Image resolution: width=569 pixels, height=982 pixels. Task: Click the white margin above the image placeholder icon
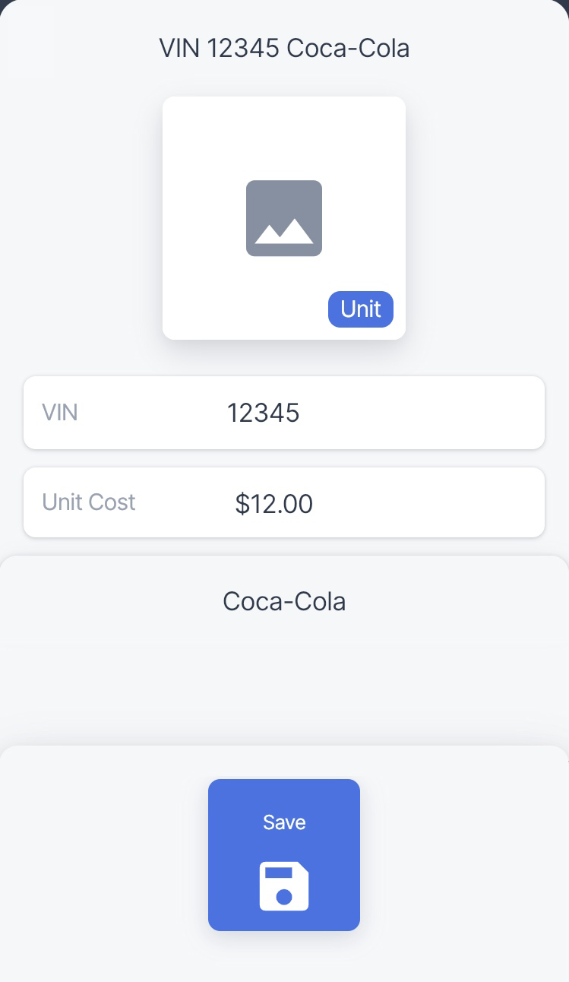[x=284, y=137]
